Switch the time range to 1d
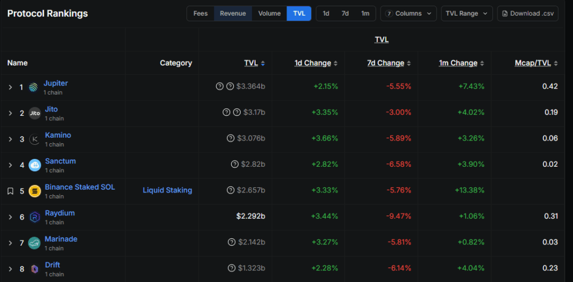573x282 pixels. click(x=326, y=13)
